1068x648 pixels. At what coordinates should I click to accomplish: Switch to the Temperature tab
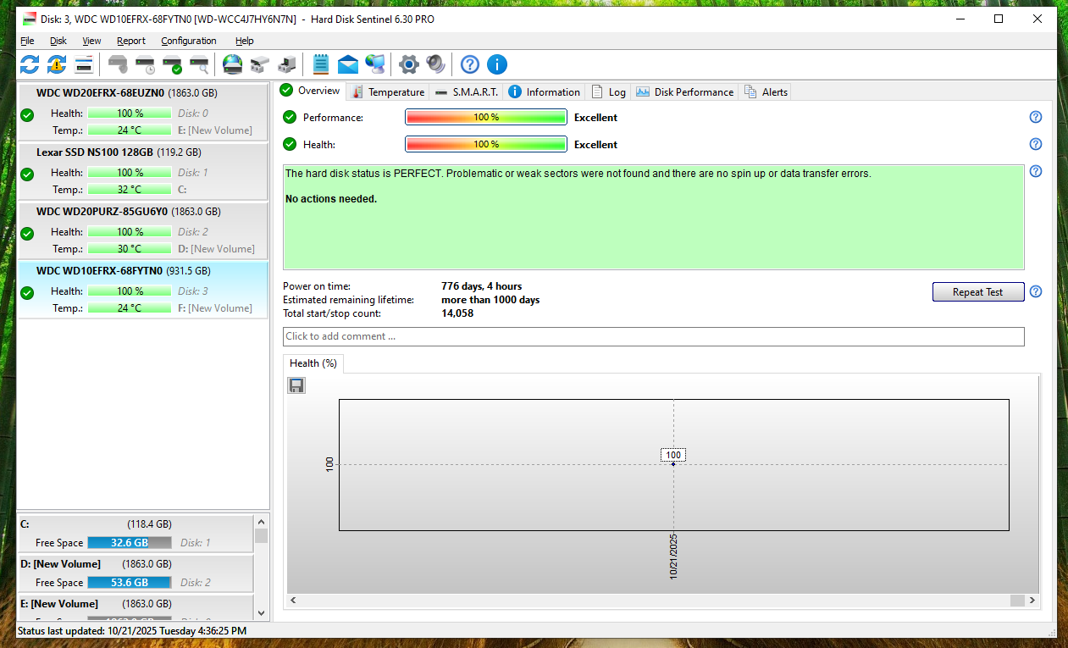tap(388, 91)
